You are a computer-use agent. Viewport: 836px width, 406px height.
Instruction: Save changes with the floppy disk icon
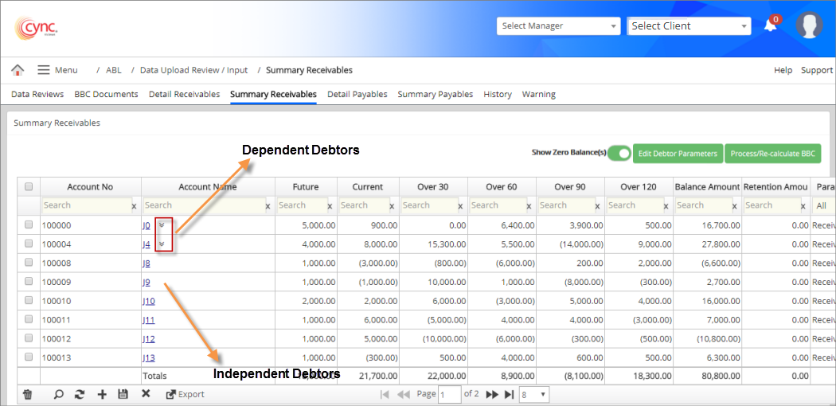123,394
